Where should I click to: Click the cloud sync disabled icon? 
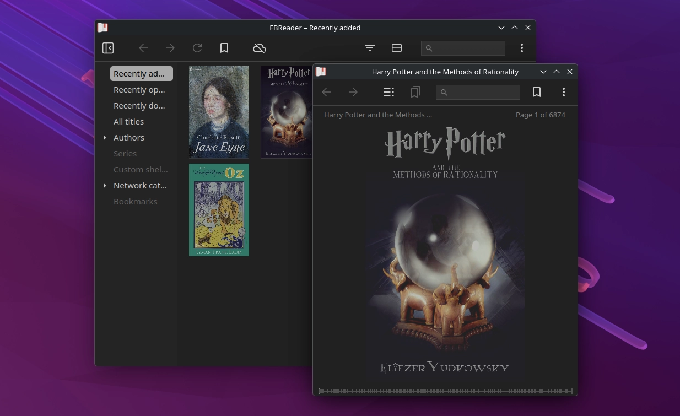click(260, 48)
